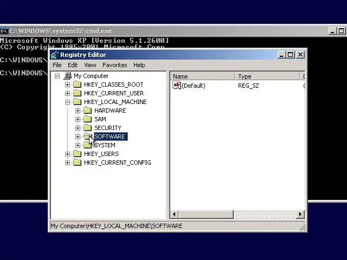Select the HKEY_USERS label
The height and width of the screenshot is (260, 347).
coord(101,154)
